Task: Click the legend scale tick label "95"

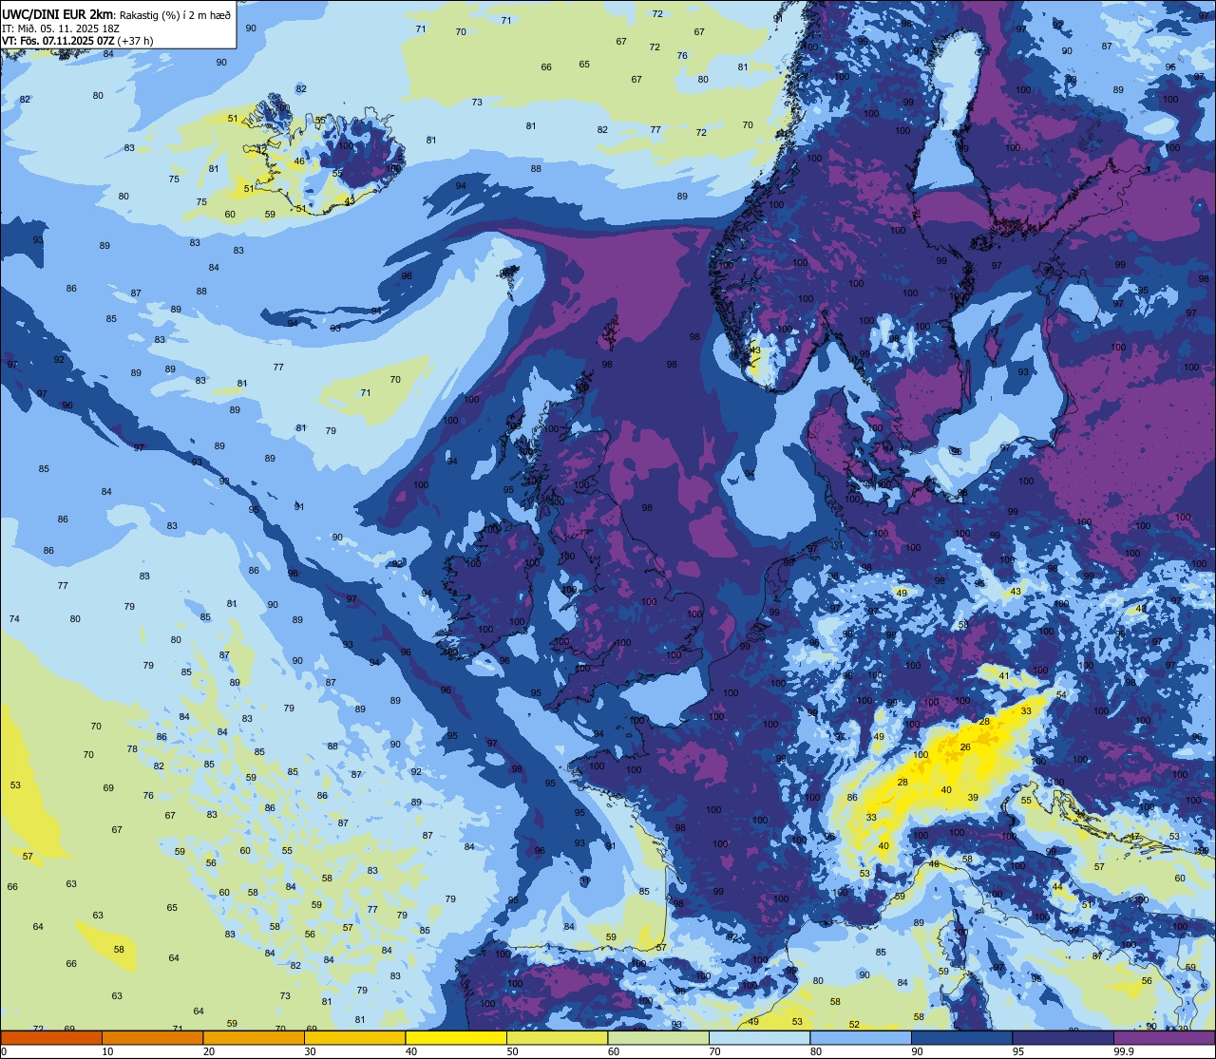Action: 1018,1051
